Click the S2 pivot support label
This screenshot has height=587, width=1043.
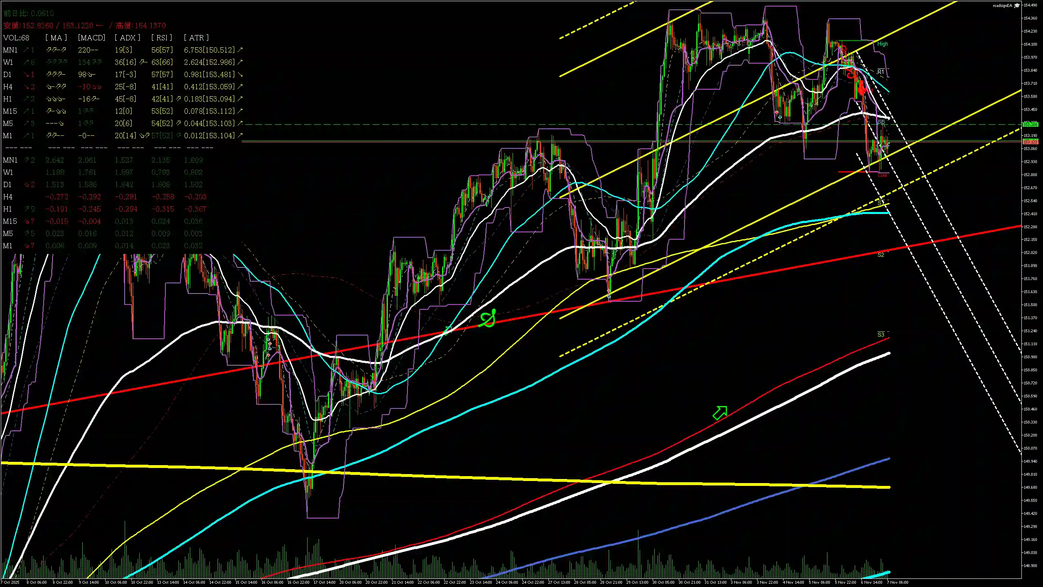[x=880, y=255]
